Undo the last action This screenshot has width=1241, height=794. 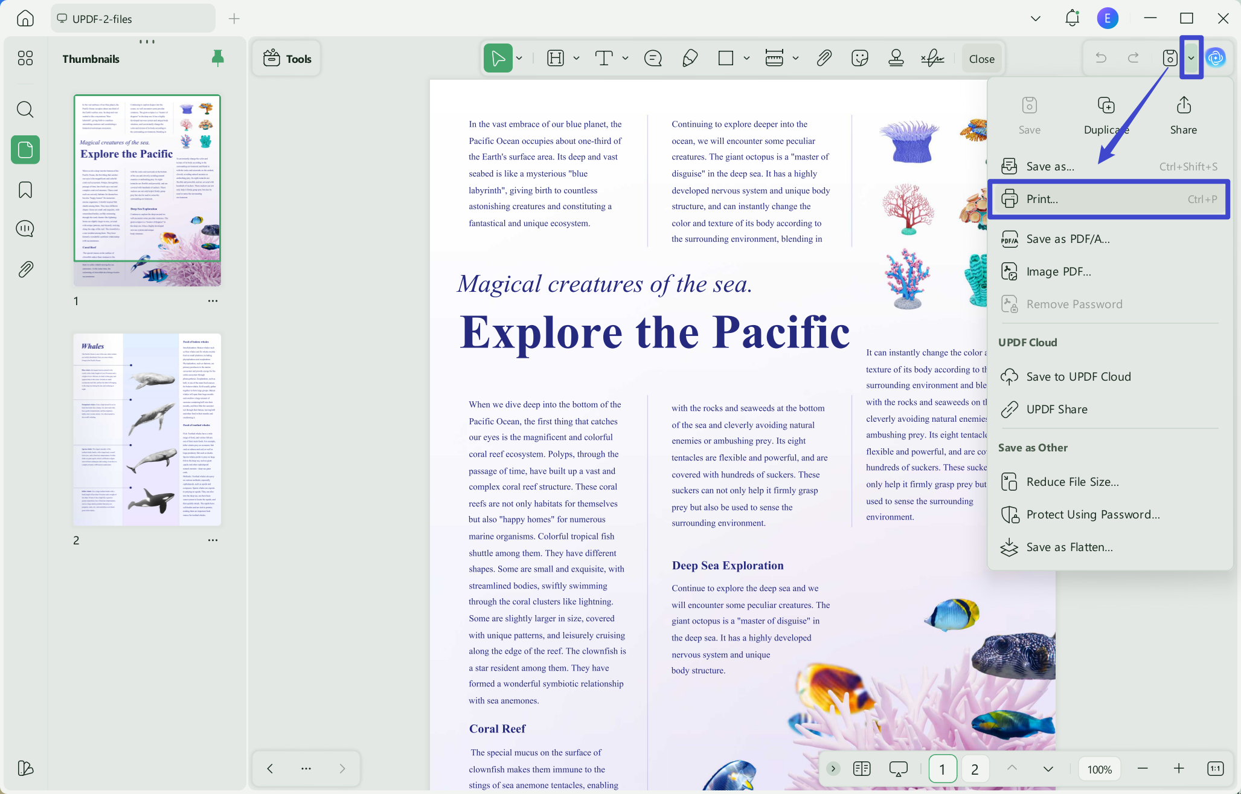(1101, 58)
